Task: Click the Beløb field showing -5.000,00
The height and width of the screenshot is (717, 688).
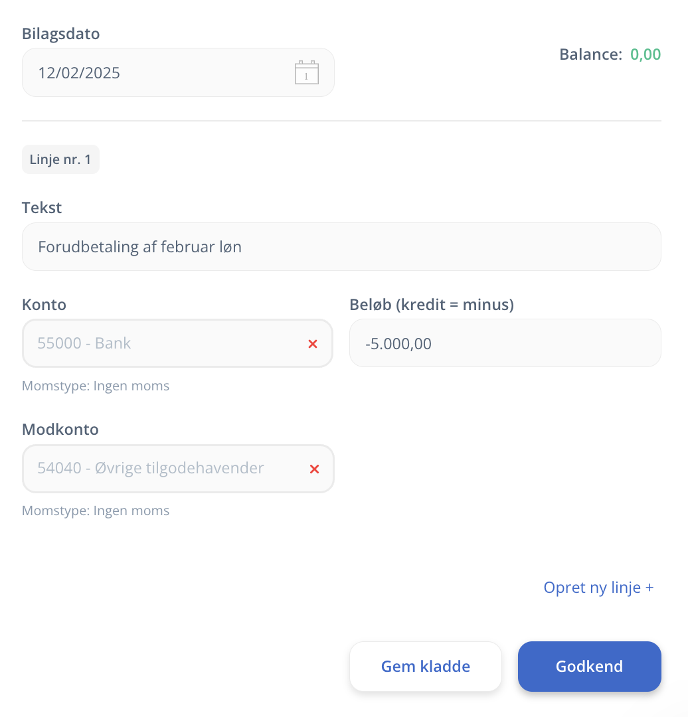Action: click(505, 344)
